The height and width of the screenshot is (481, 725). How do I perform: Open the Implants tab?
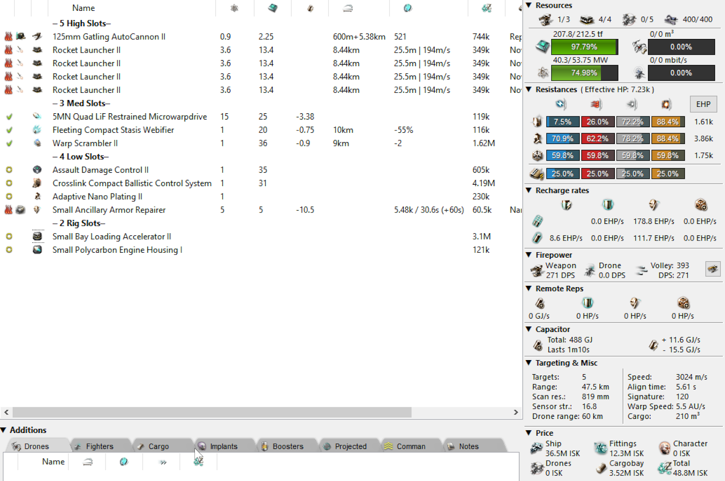223,446
